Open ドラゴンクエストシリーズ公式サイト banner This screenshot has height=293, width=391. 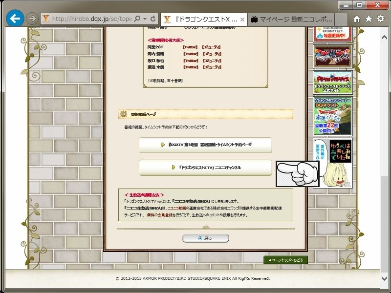point(333,83)
